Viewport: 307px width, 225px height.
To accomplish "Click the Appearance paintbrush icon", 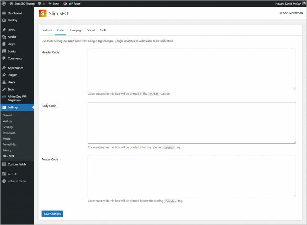I will [x=4, y=68].
